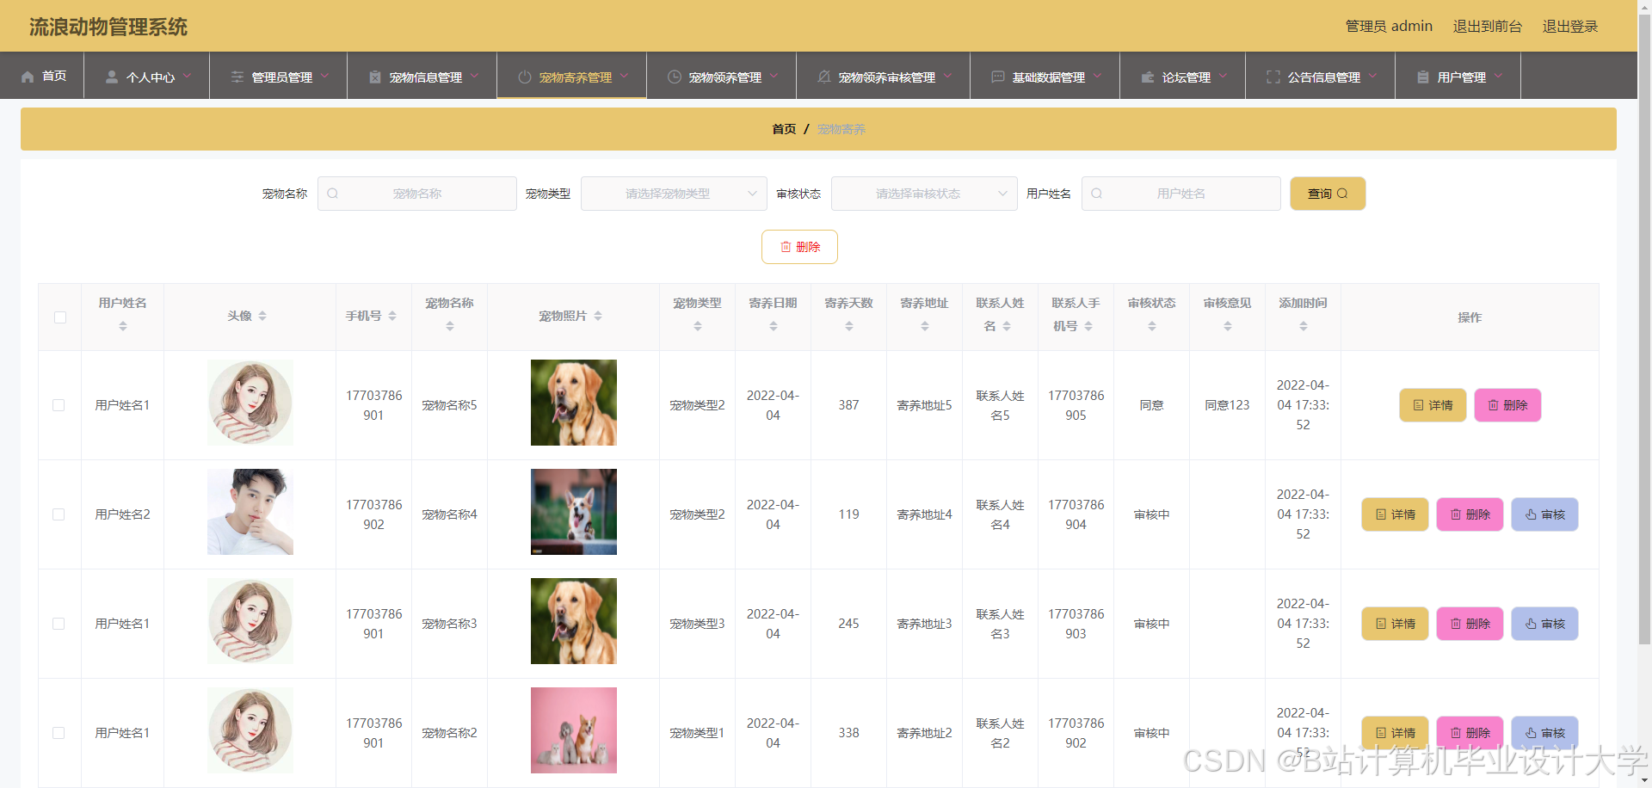Image resolution: width=1652 pixels, height=788 pixels.
Task: Open the 宠物领养审核管理 menu
Action: [884, 76]
